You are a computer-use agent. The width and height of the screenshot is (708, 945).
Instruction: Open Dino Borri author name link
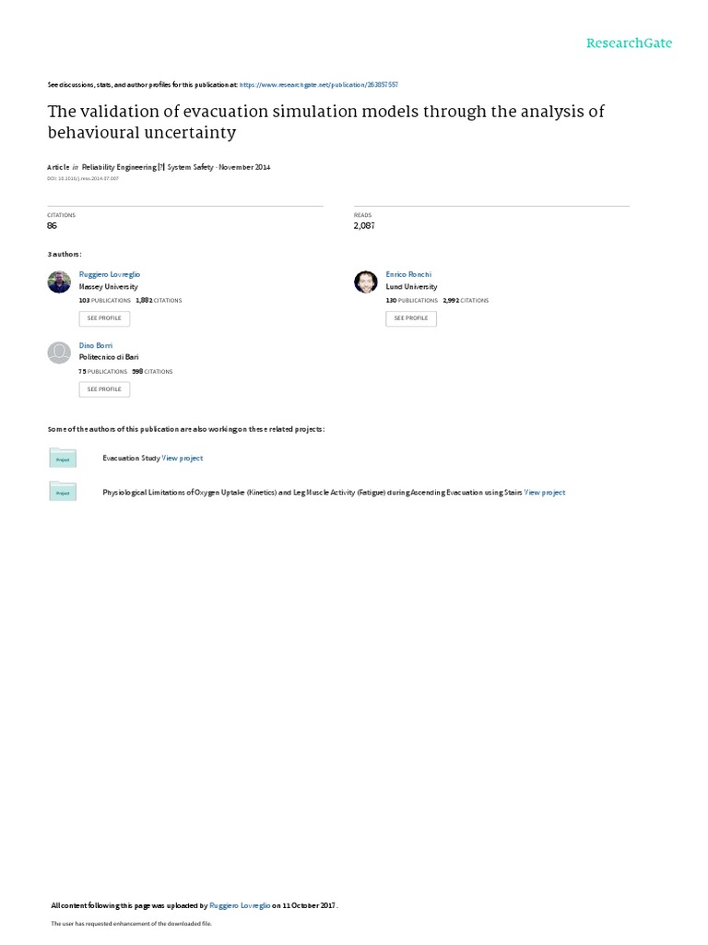click(96, 345)
